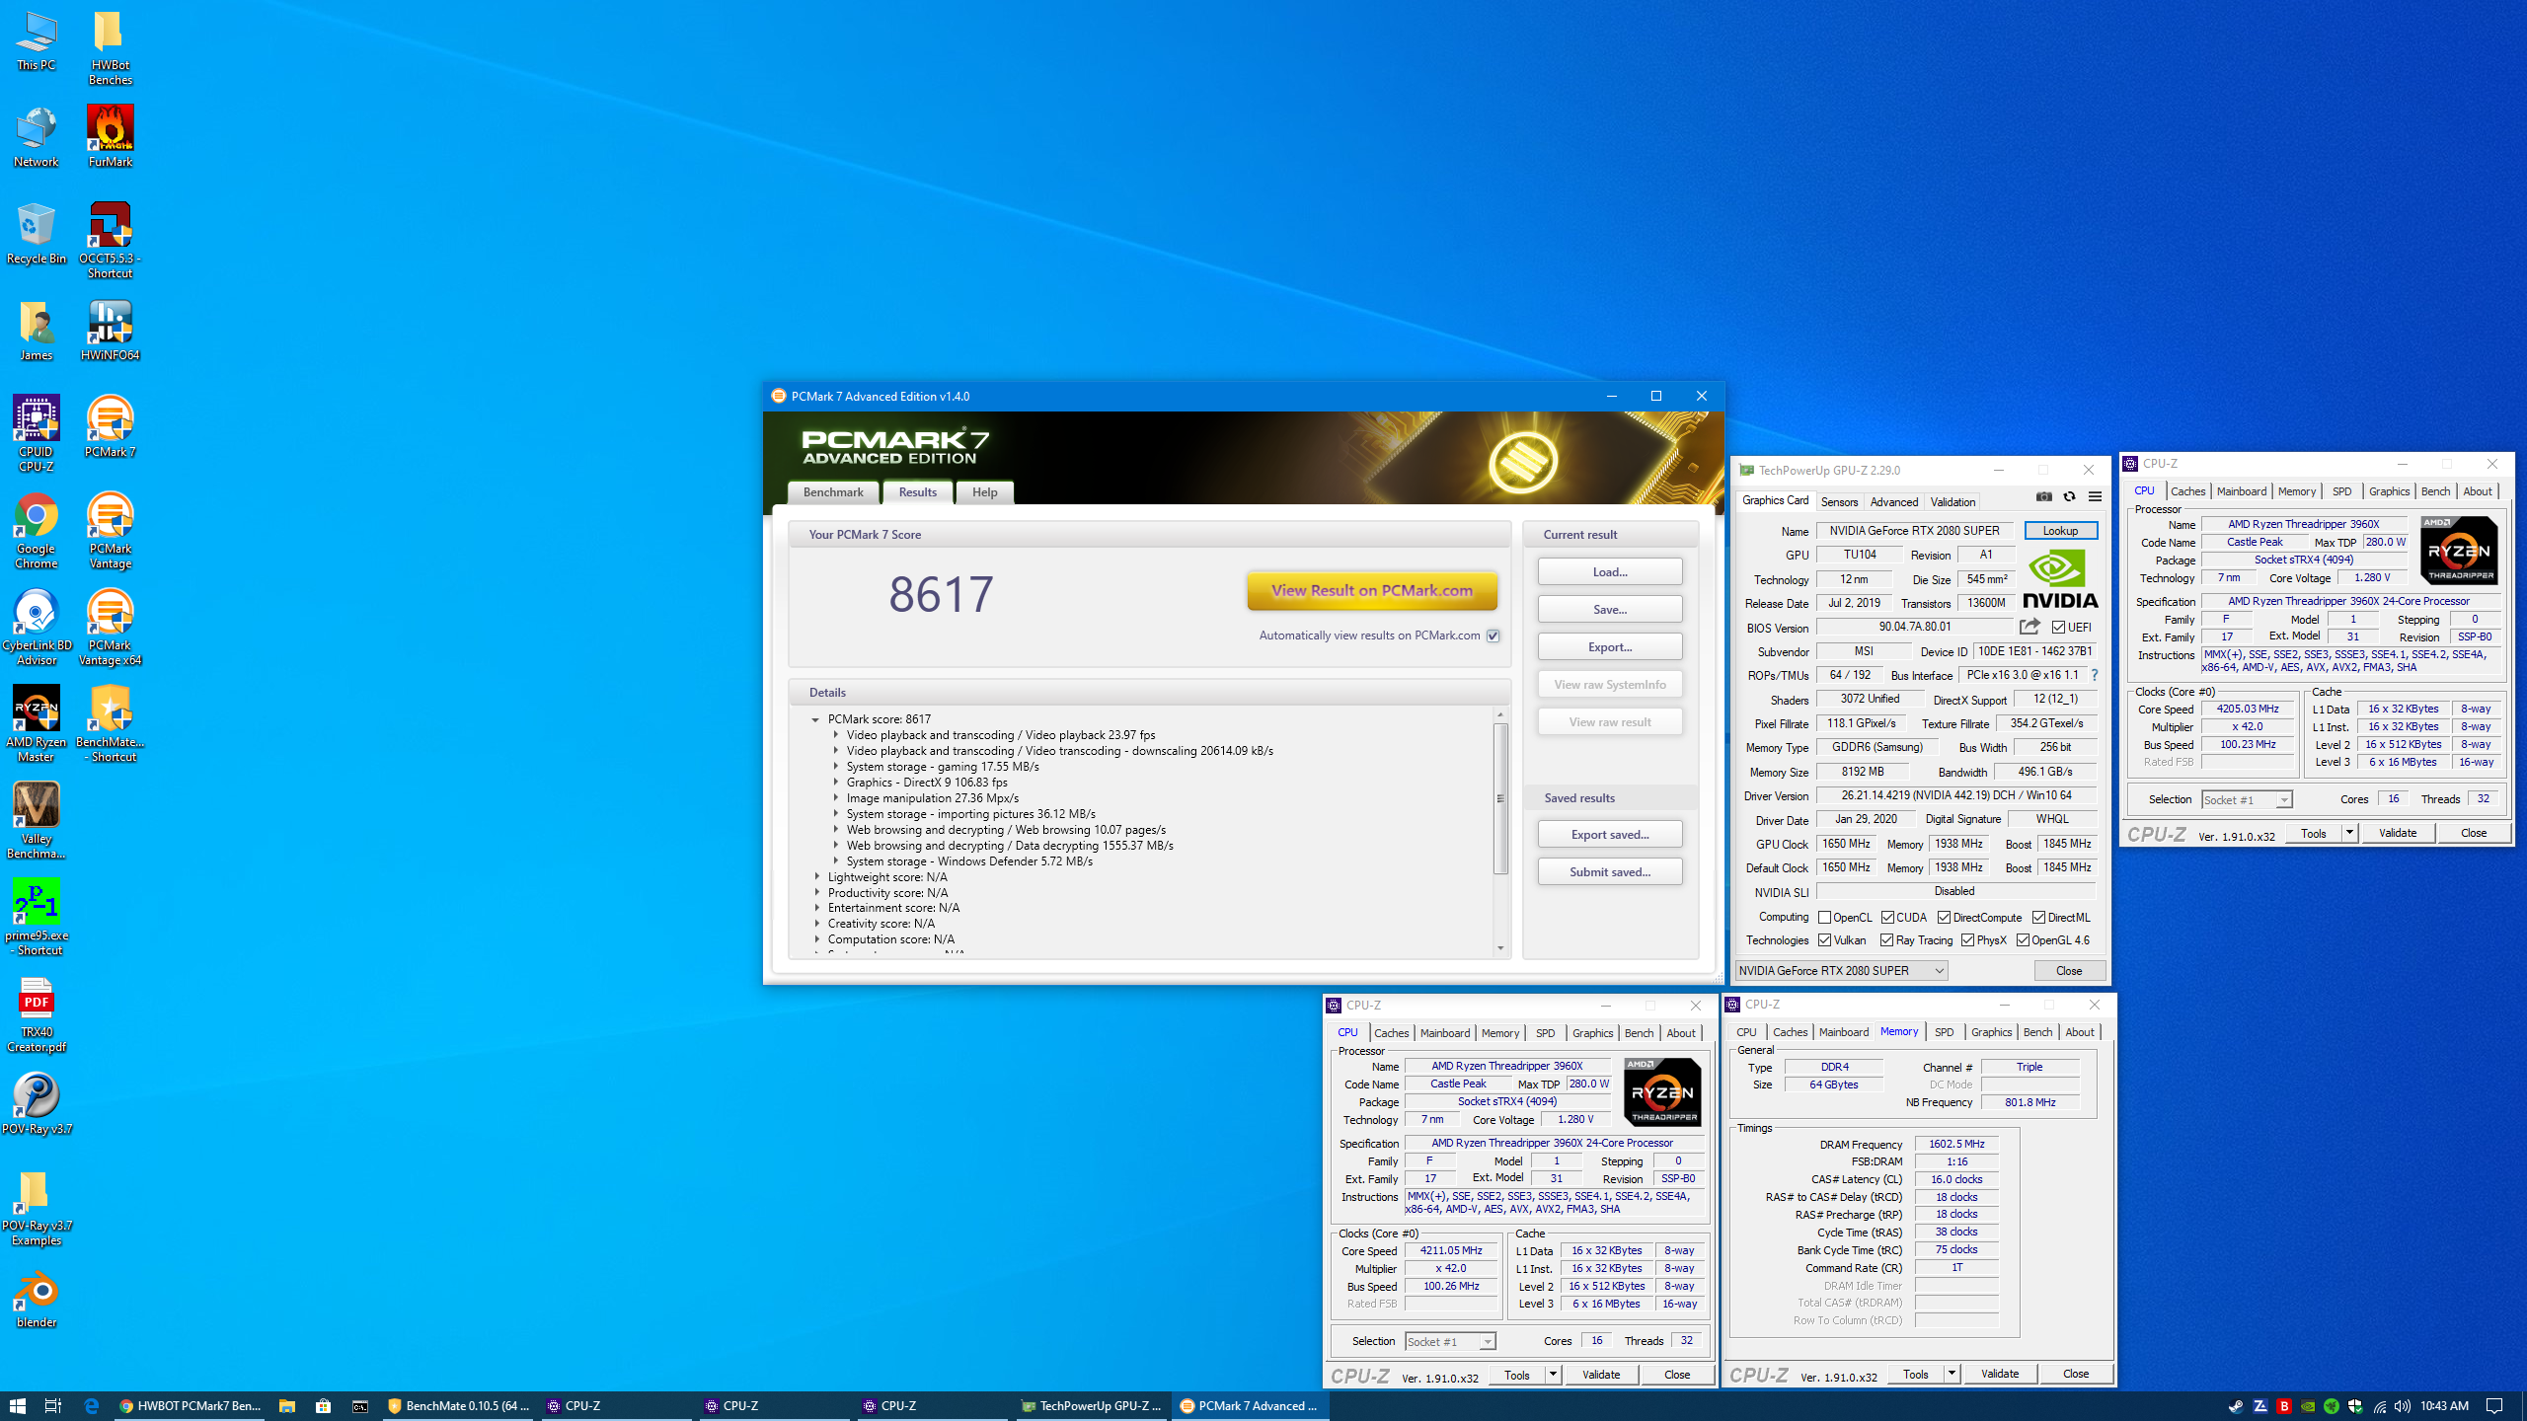Toggle UEFI checkbox in GPU-Z

[2058, 627]
